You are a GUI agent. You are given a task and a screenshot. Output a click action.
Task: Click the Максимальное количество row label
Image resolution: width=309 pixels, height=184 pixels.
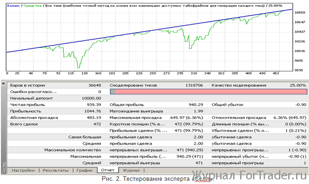pos(73,150)
